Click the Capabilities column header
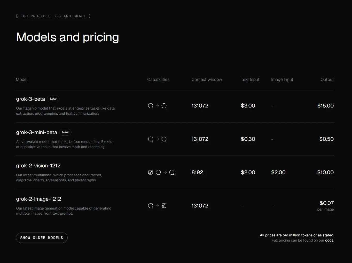 click(158, 80)
